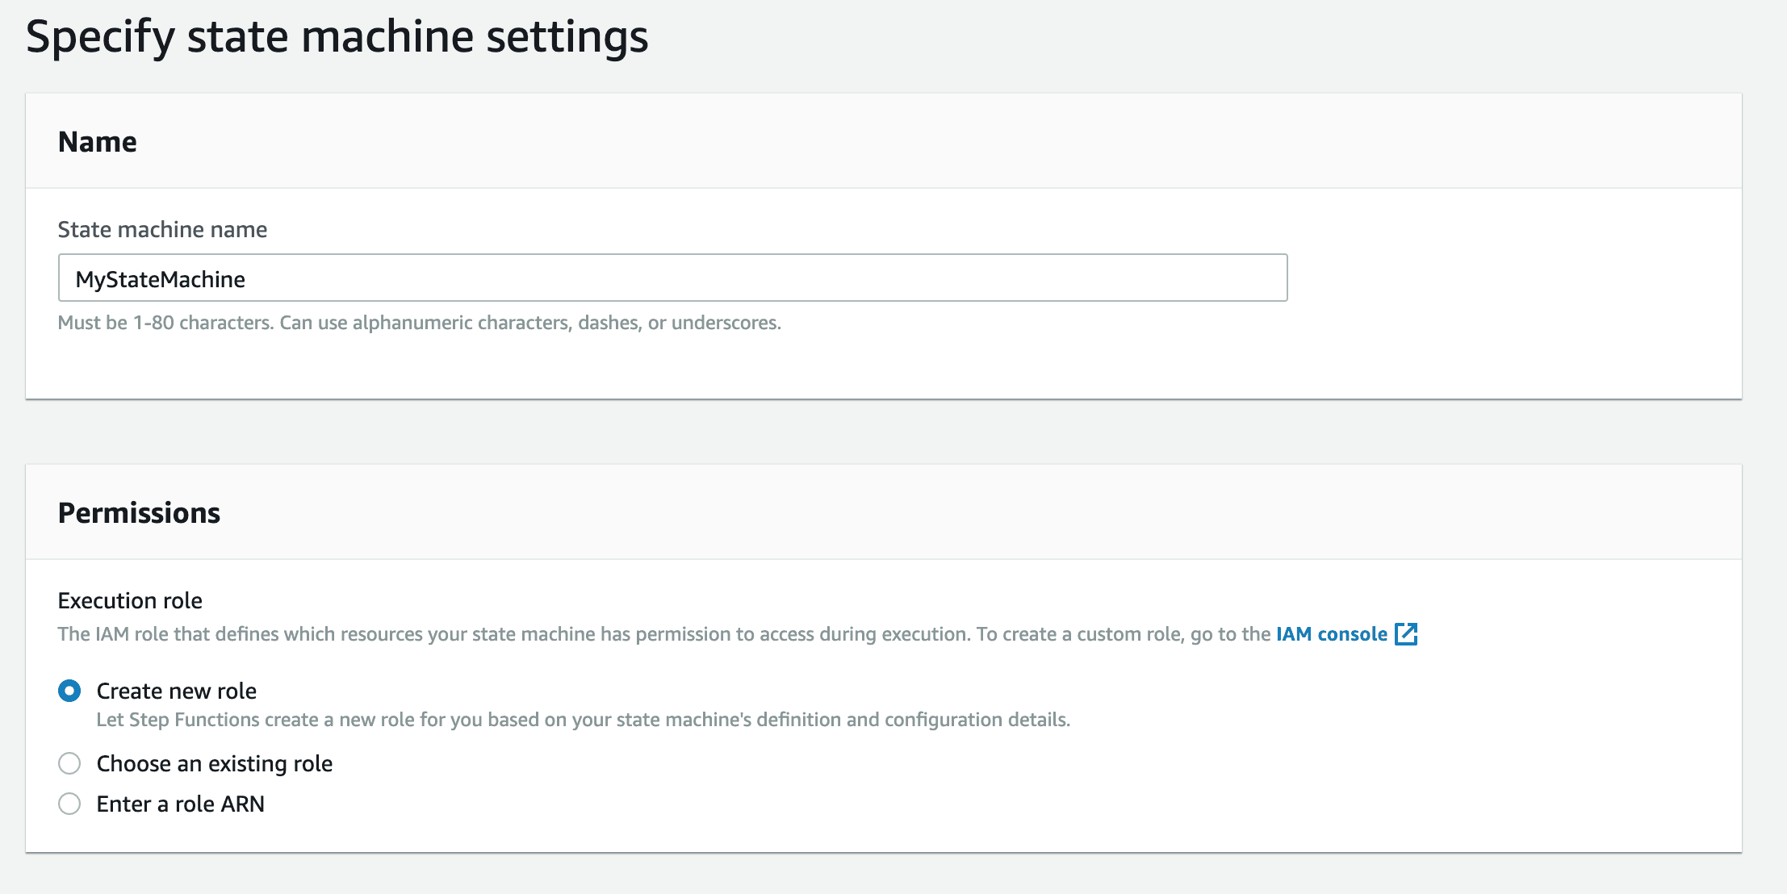The width and height of the screenshot is (1787, 894).
Task: Click the 'Must be 1-80 characters' hint text
Action: coord(420,323)
